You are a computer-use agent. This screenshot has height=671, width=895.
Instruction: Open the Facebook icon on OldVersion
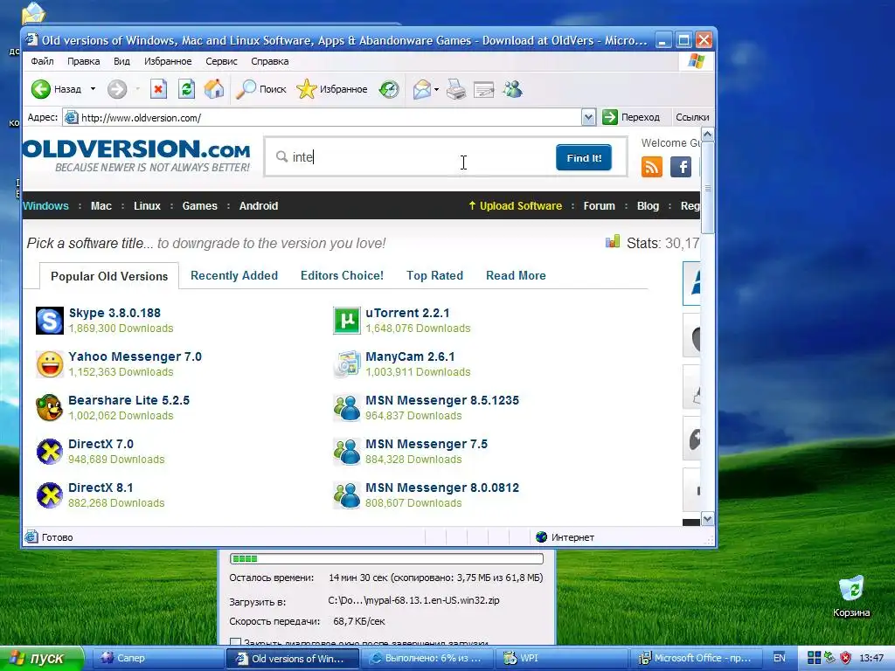(x=680, y=167)
